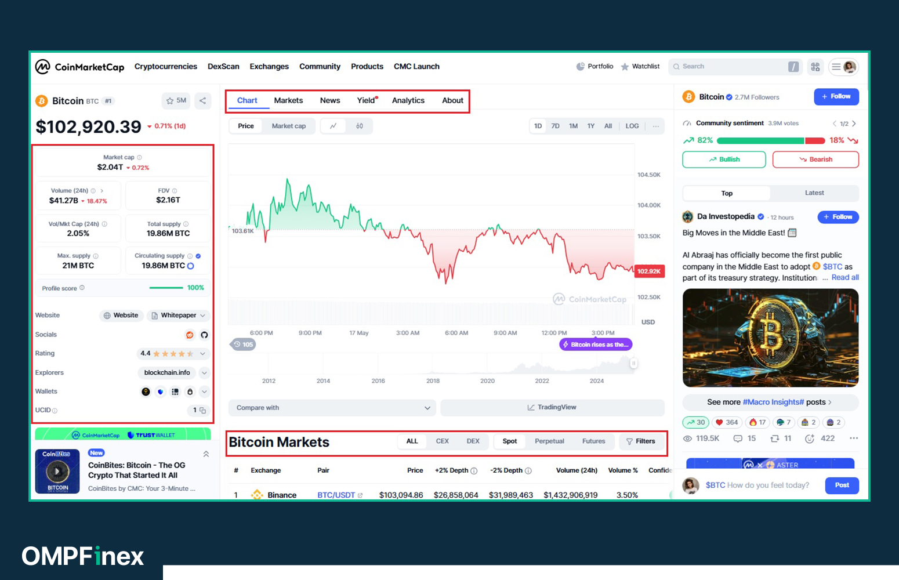This screenshot has height=580, width=899.
Task: Switch chart to Market cap view
Action: coord(289,126)
